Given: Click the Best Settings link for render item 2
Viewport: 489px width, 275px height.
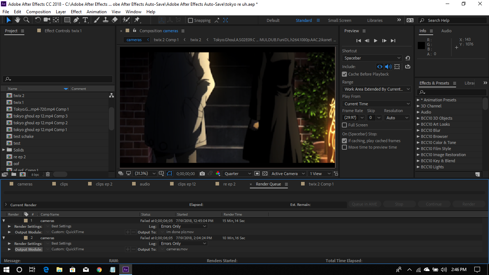Looking at the screenshot, I should 61,243.
